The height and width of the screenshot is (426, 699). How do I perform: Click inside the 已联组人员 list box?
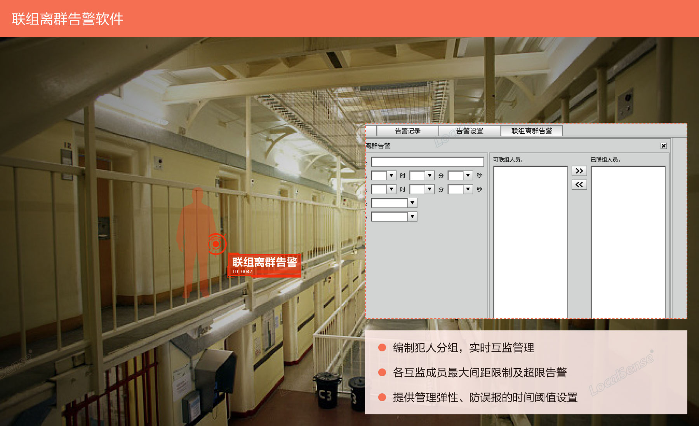[x=628, y=241]
